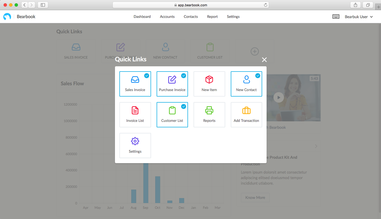The image size is (381, 219).
Task: Uncheck the Purchase Invoice checkmark badge
Action: (184, 76)
